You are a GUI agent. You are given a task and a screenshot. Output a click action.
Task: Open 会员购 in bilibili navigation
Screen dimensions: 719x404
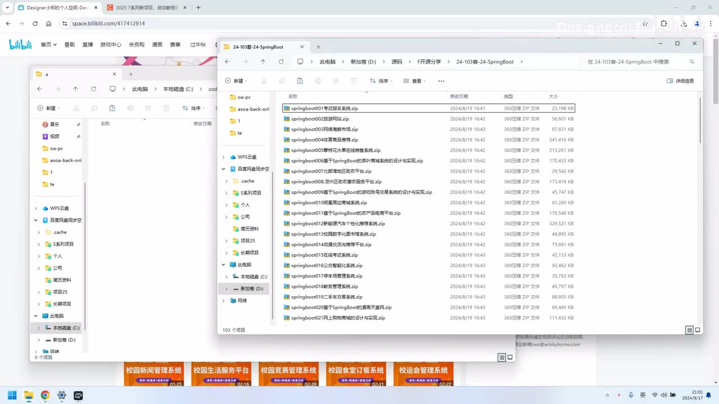[136, 44]
